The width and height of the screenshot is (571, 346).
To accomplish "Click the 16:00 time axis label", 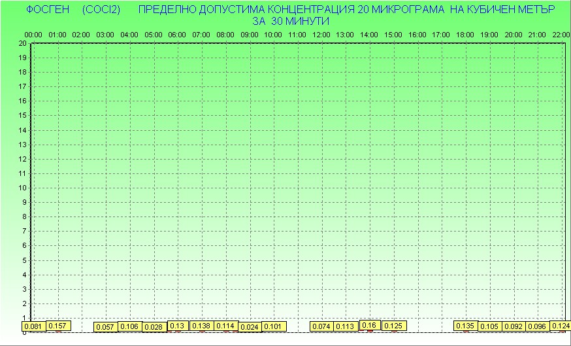I will tap(417, 35).
